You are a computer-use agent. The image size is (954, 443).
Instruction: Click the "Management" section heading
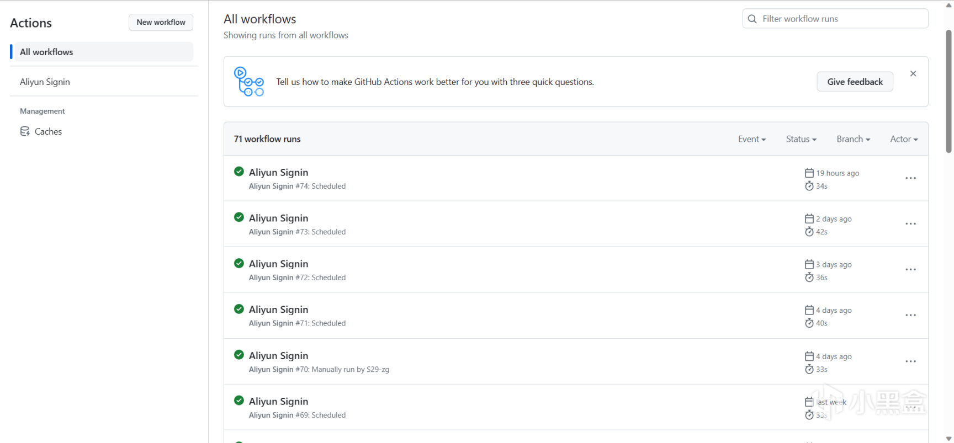point(43,111)
